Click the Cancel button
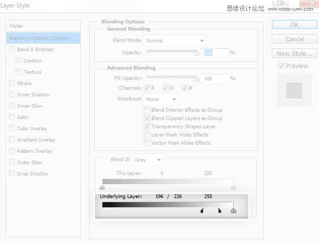The image size is (319, 243). (295, 39)
